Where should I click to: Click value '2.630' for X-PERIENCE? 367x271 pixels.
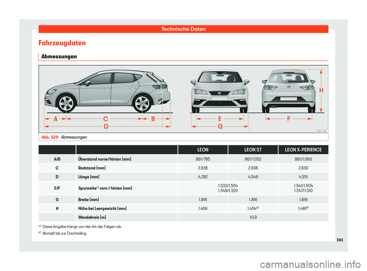303,168
